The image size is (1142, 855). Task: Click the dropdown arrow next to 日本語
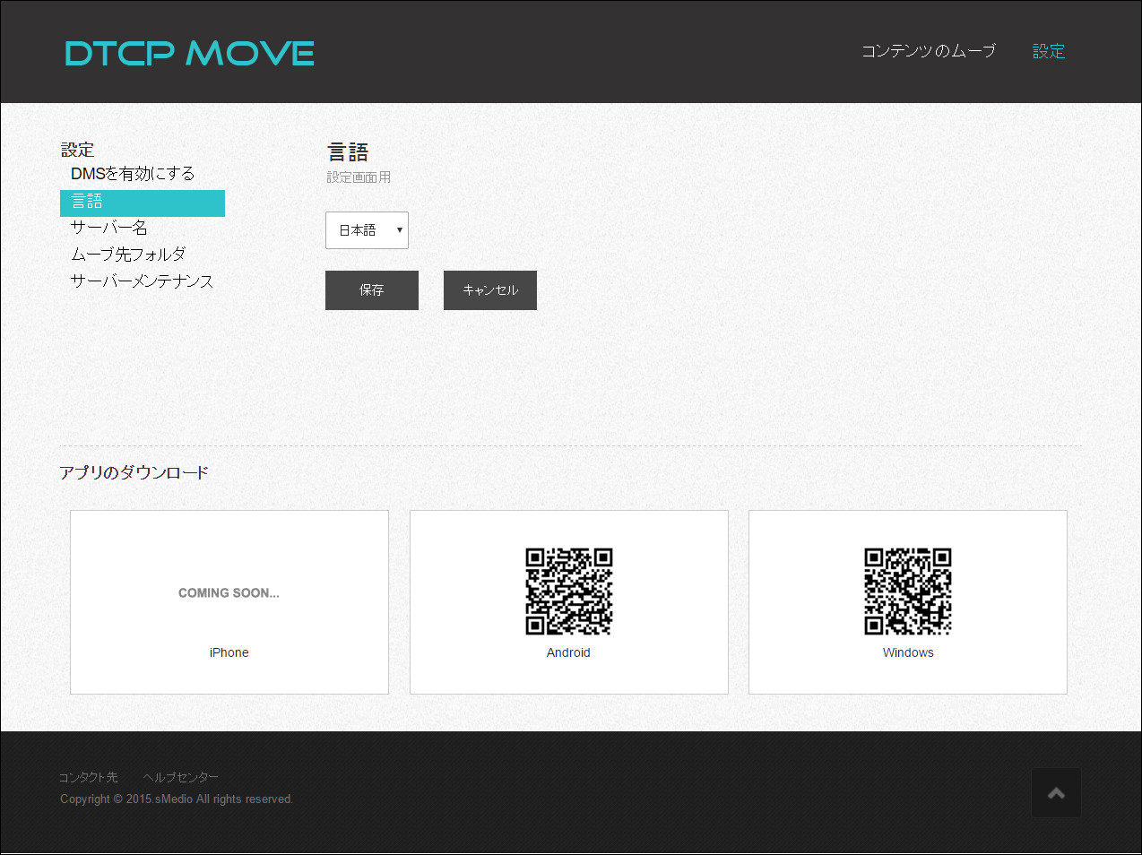(x=399, y=230)
